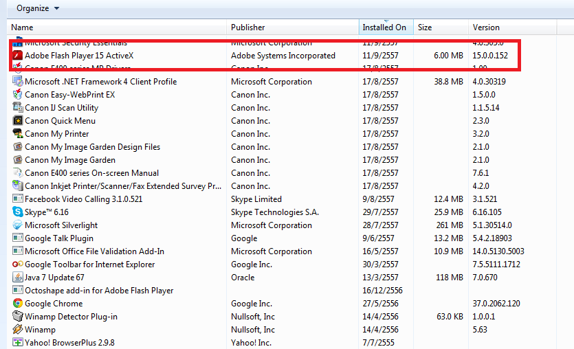Select Microsoft Office File Validation Add-In
The width and height of the screenshot is (574, 349).
94,251
